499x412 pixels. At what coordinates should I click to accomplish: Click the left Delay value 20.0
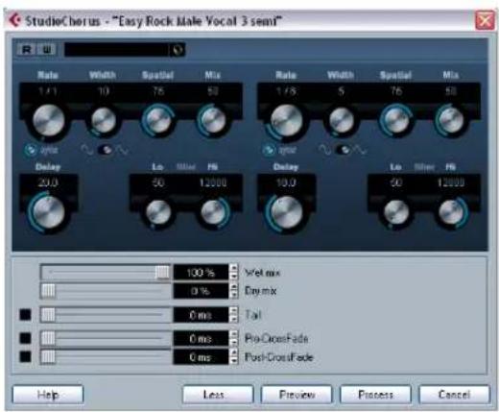click(48, 182)
